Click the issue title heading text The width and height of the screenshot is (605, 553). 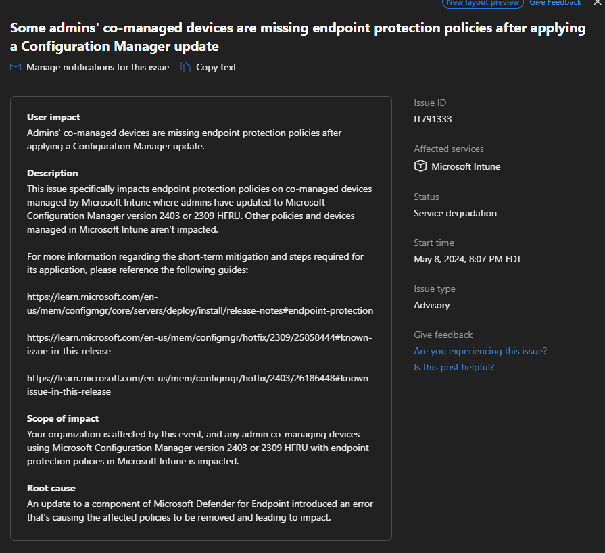tap(298, 37)
